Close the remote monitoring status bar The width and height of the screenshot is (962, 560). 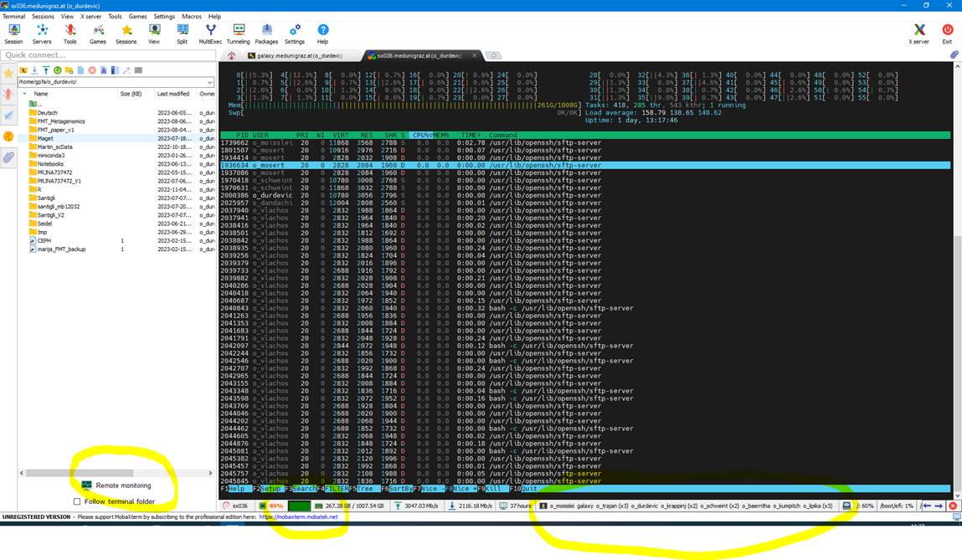tap(953, 506)
